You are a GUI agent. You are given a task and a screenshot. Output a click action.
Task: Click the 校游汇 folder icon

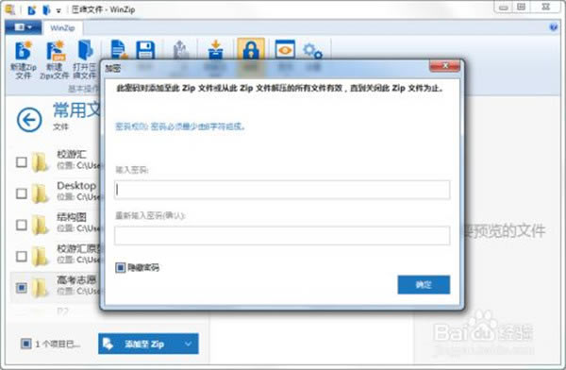pyautogui.click(x=40, y=161)
